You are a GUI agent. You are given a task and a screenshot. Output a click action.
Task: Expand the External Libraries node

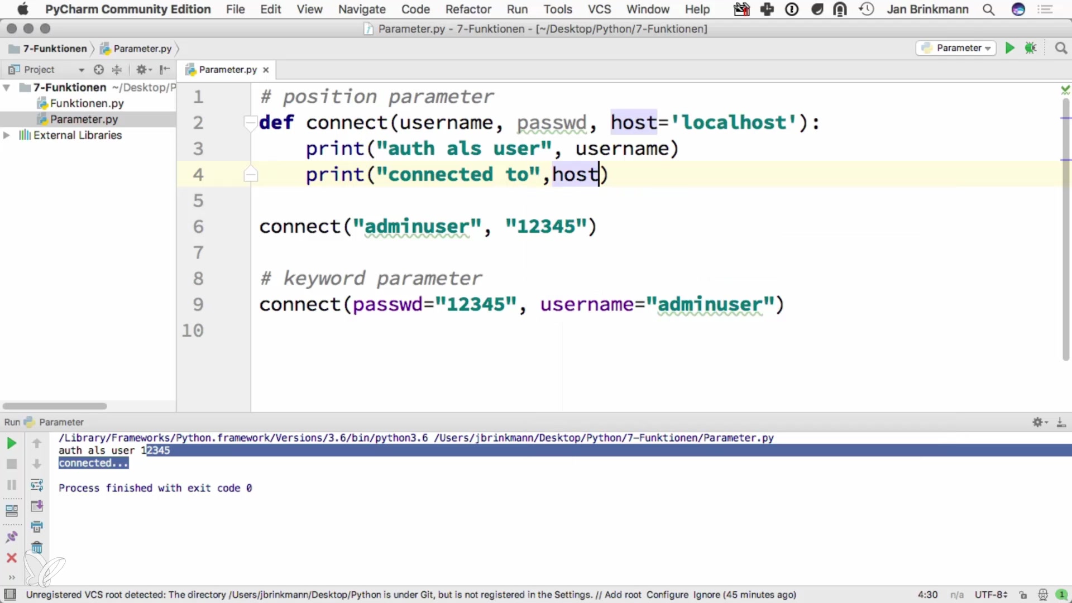click(x=7, y=135)
